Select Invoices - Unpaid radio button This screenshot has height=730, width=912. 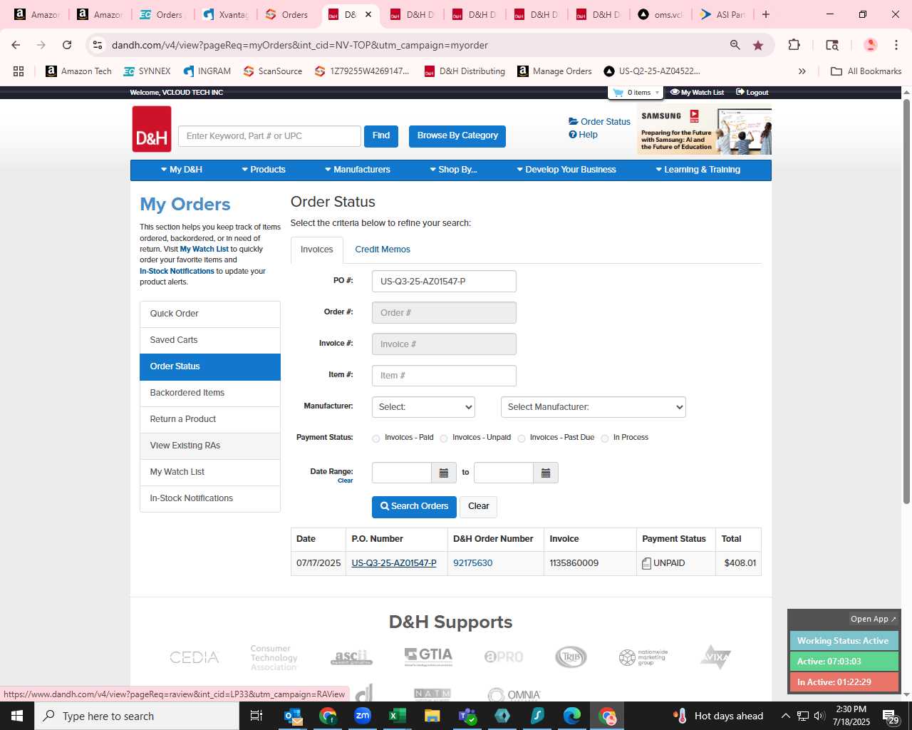[443, 438]
